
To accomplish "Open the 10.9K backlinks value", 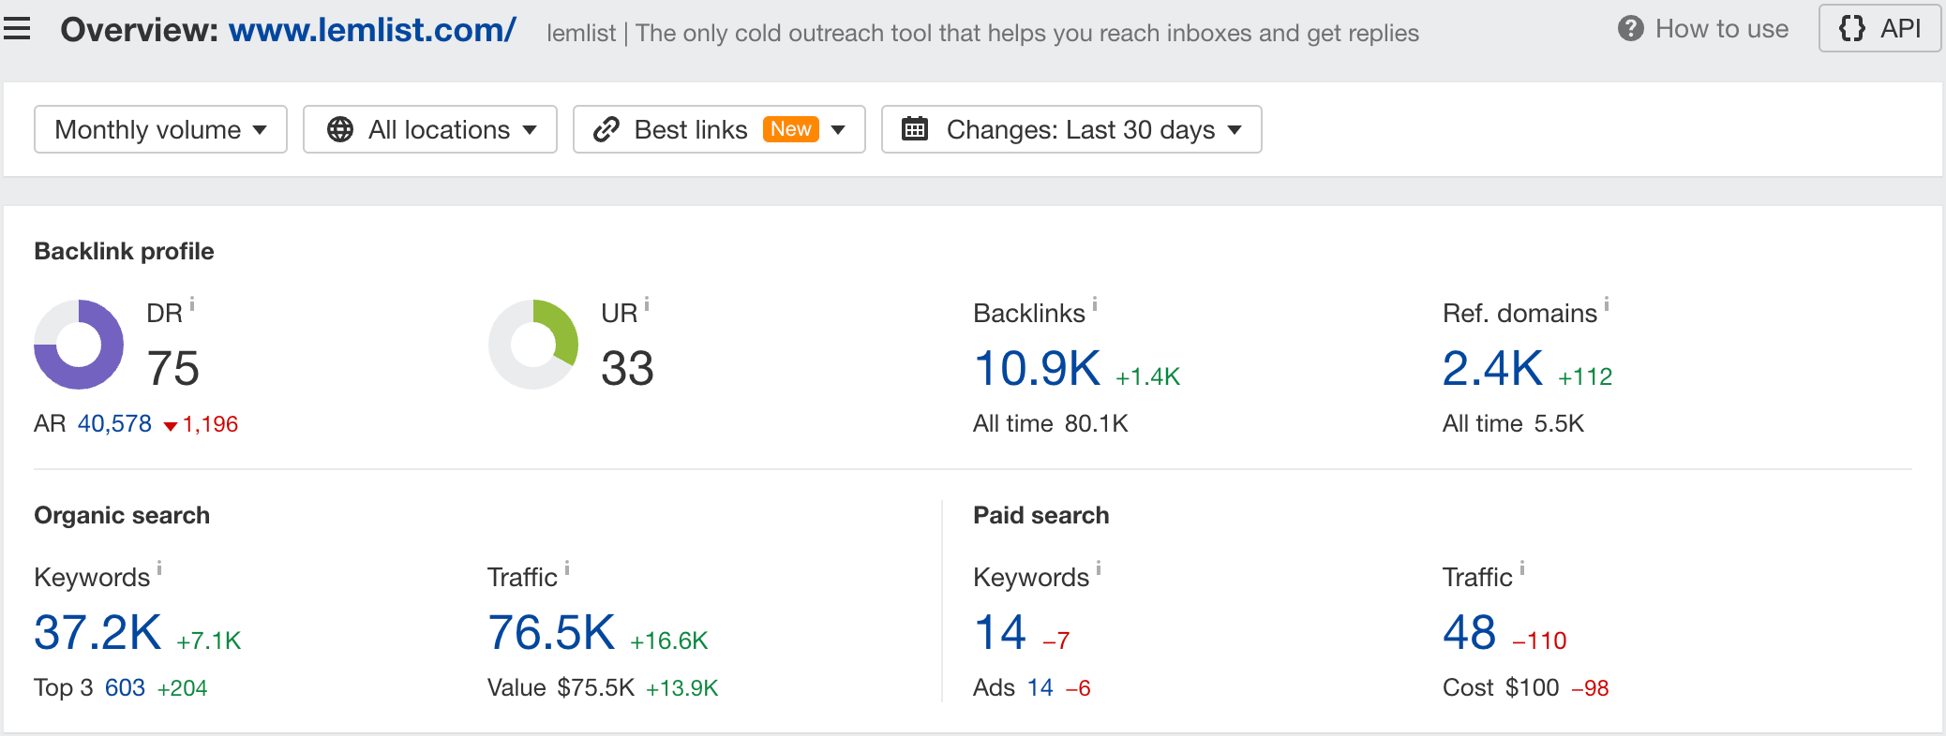I will coord(1037,368).
